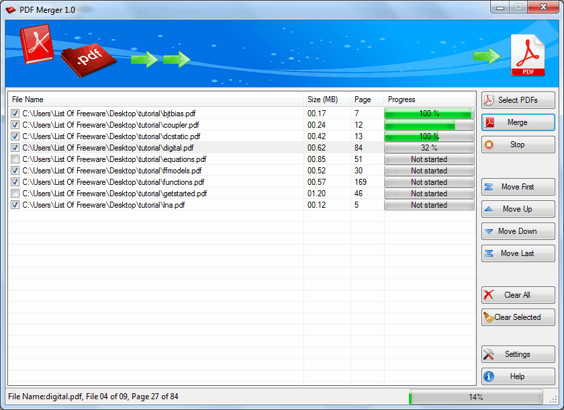Click the output PDF document icon in banner
564x410 pixels.
528,55
